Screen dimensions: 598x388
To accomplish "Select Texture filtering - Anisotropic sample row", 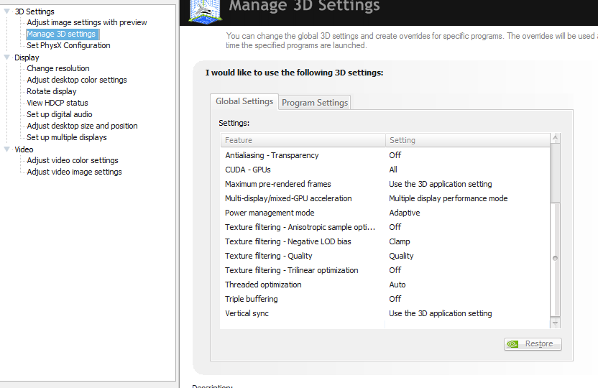I will tap(385, 227).
